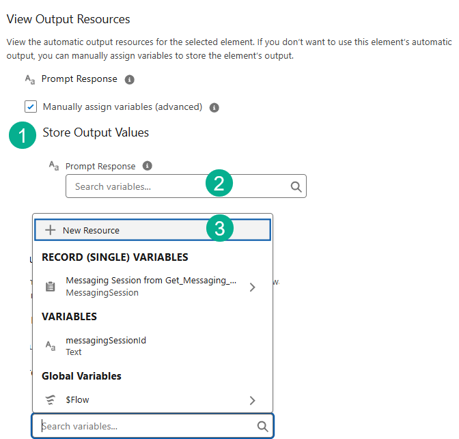Click info icon beside top Prompt Response
Screen dimensions: 459x439
click(x=130, y=79)
